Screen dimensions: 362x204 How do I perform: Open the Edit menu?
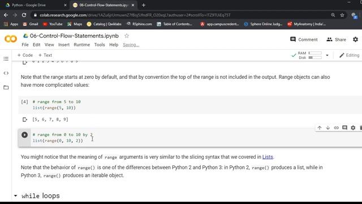(x=36, y=45)
